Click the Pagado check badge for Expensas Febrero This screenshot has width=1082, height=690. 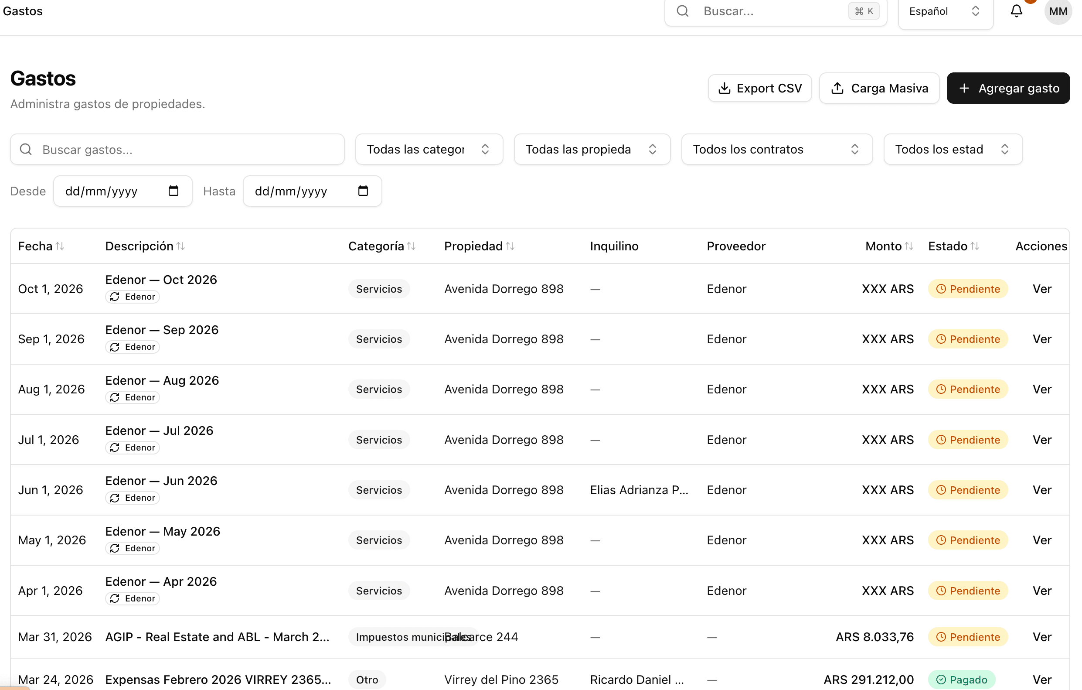[962, 680]
